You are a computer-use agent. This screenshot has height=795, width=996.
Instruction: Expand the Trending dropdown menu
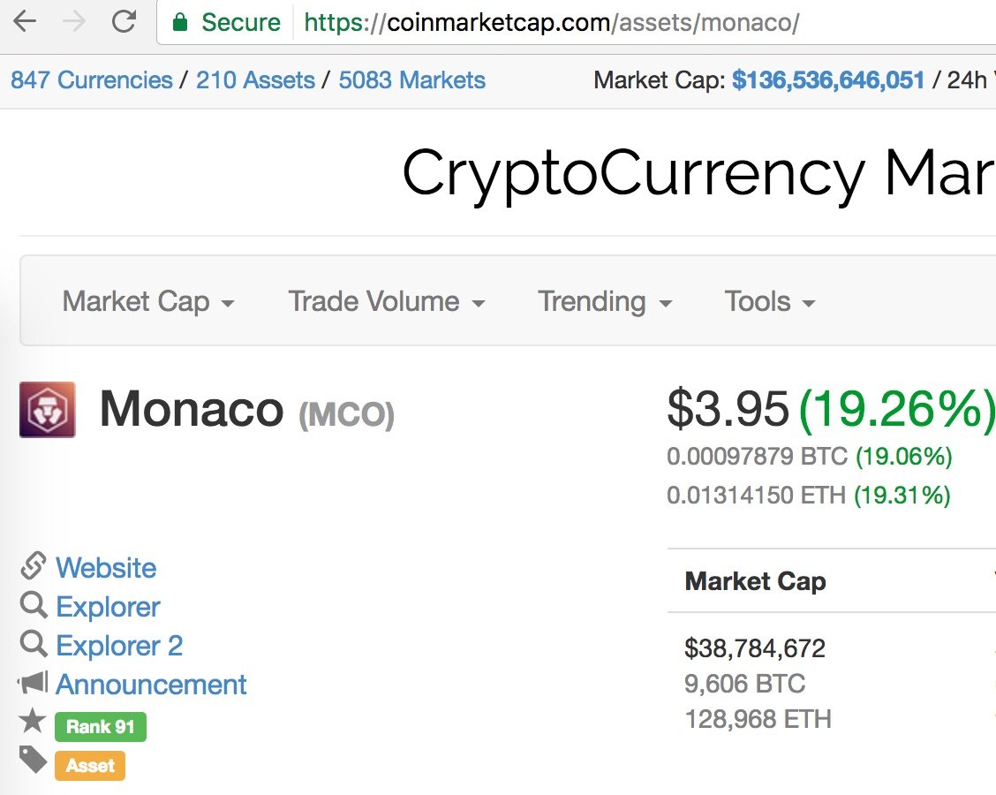605,301
